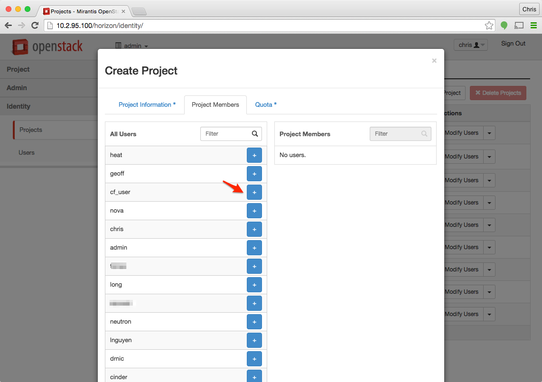Click the green extension icon
Image resolution: width=542 pixels, height=382 pixels.
point(504,25)
